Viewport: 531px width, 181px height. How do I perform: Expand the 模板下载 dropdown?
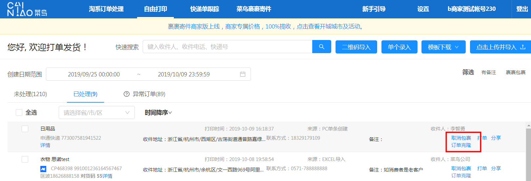point(442,47)
